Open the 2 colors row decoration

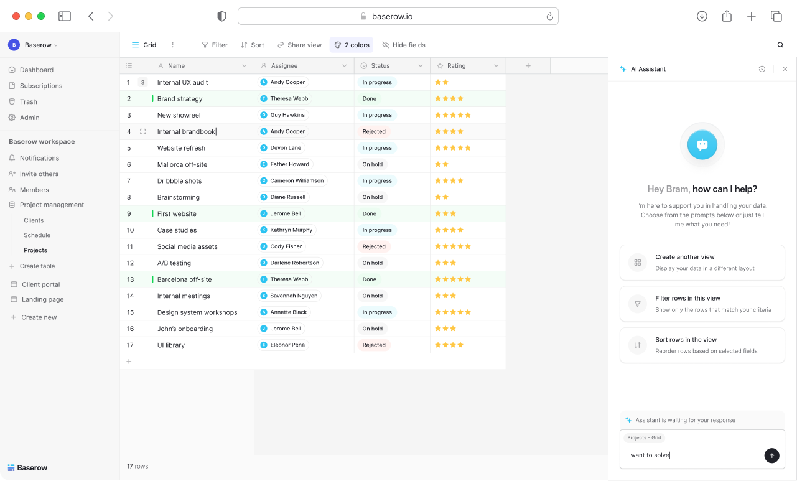coord(352,45)
